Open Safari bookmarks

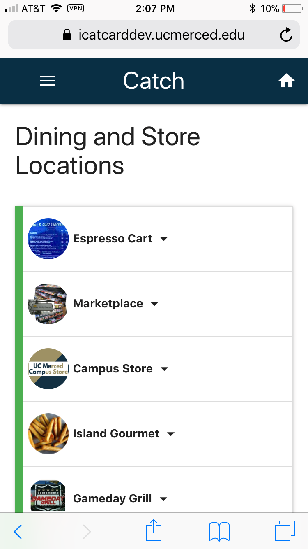[219, 531]
